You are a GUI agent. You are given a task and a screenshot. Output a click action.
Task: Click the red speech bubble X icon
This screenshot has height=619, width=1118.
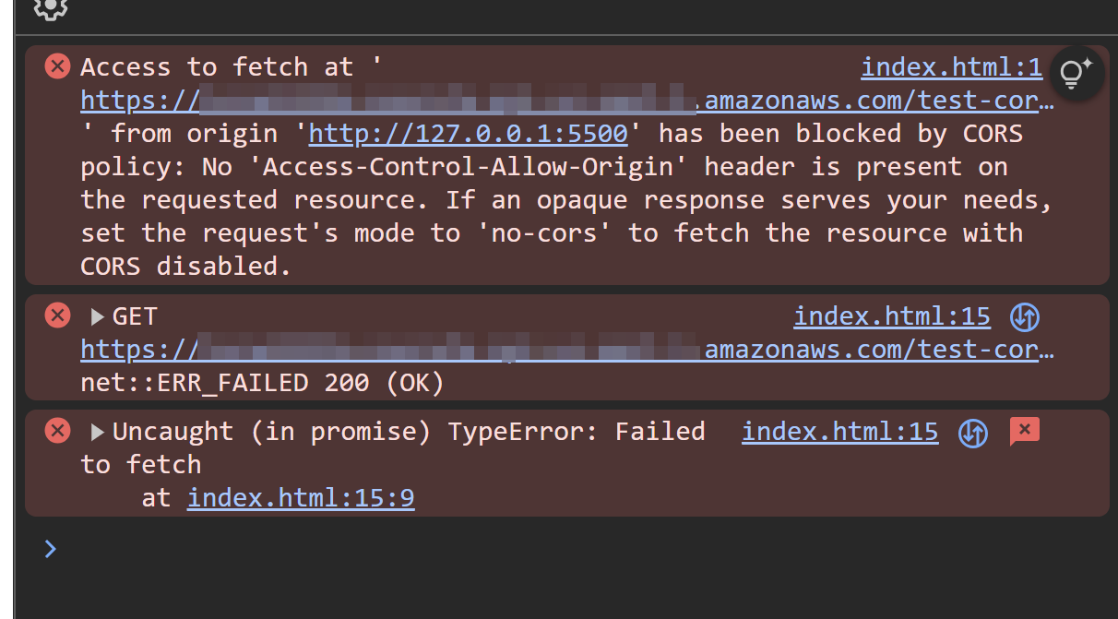pos(1025,431)
